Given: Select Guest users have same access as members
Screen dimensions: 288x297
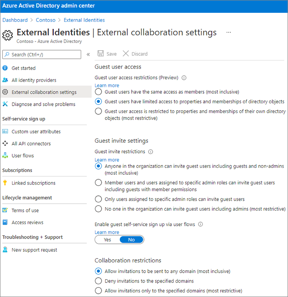Looking at the screenshot, I should (x=98, y=92).
